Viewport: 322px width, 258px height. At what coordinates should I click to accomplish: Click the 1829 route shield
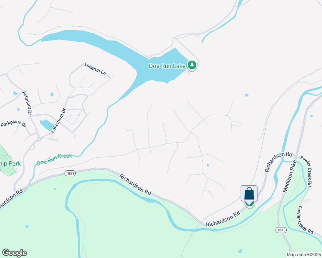(x=70, y=173)
